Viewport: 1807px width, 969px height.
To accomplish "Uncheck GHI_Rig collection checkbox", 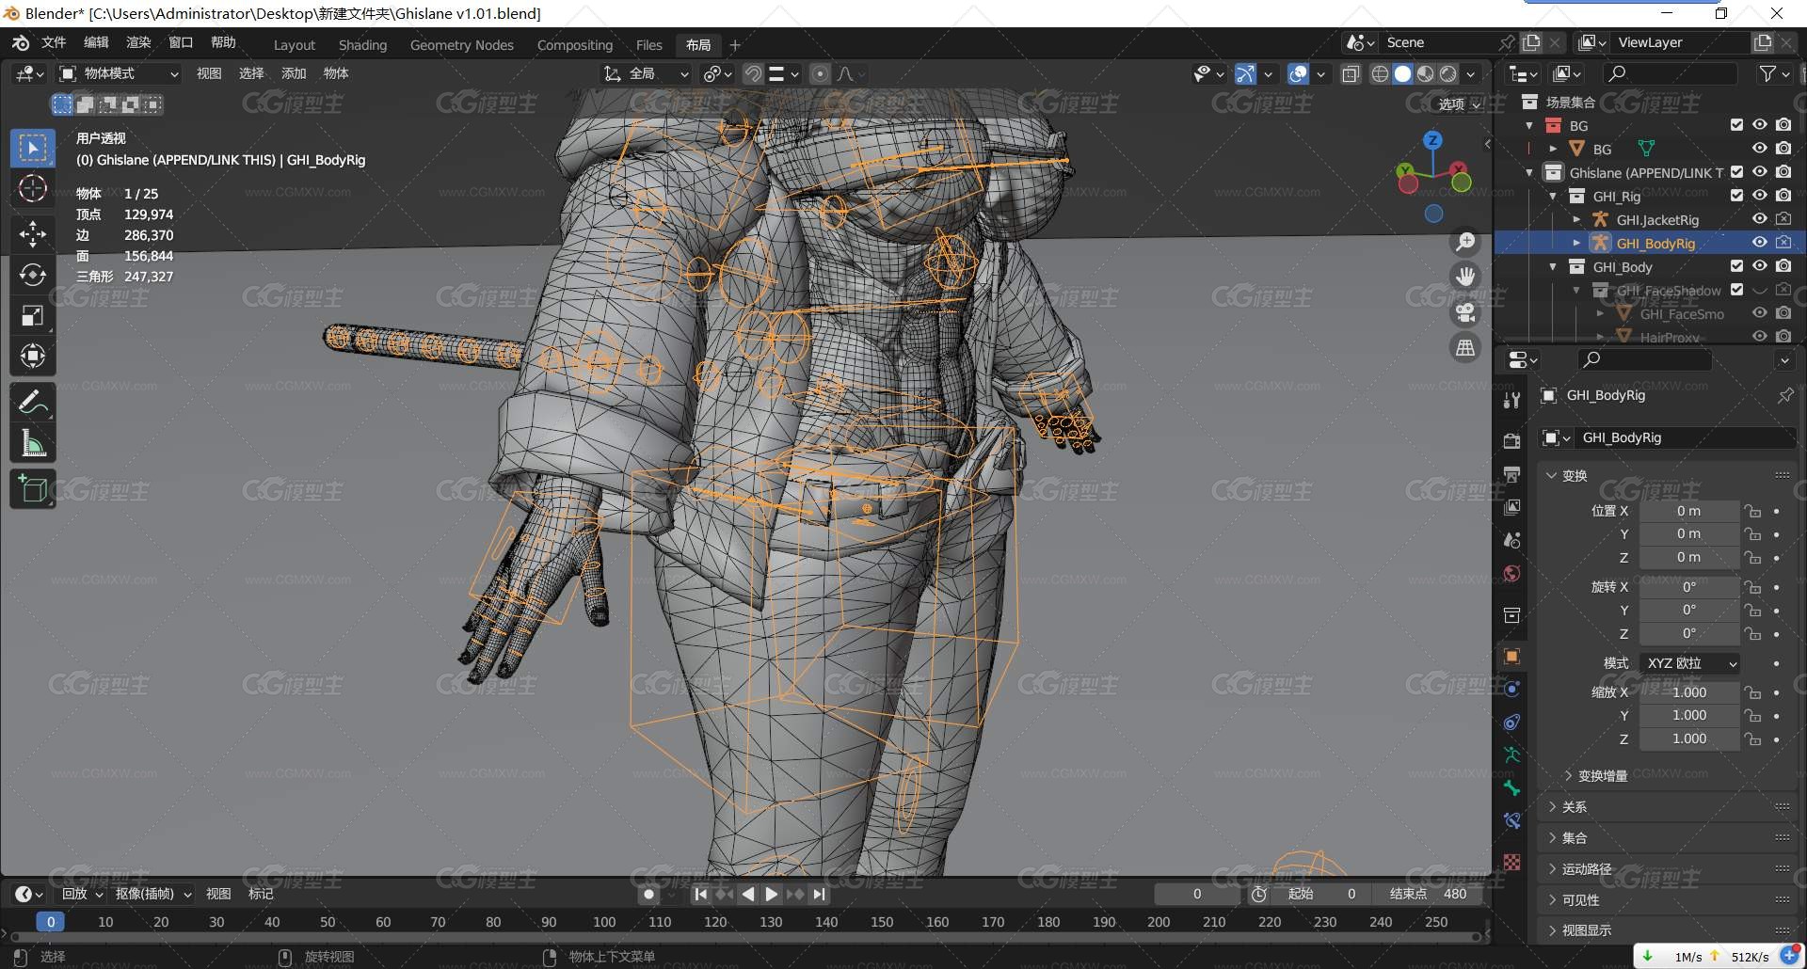I will click(x=1736, y=196).
